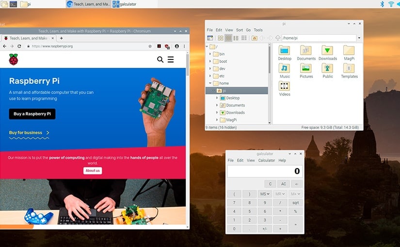The height and width of the screenshot is (247, 400).
Task: Click the AC button in galculator
Action: tap(284, 184)
